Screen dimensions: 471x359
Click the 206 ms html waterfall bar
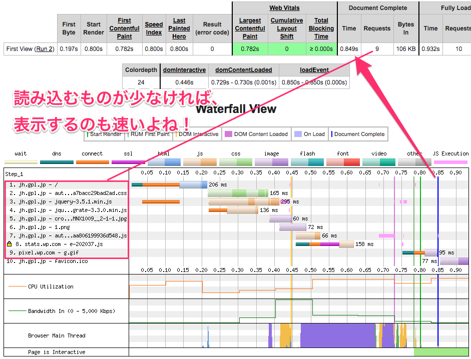[193, 185]
